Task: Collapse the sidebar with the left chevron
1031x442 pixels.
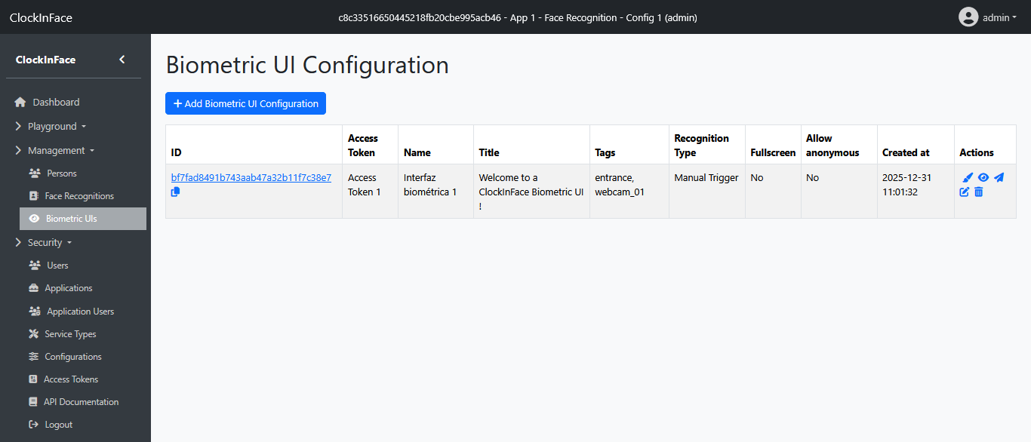Action: click(122, 60)
